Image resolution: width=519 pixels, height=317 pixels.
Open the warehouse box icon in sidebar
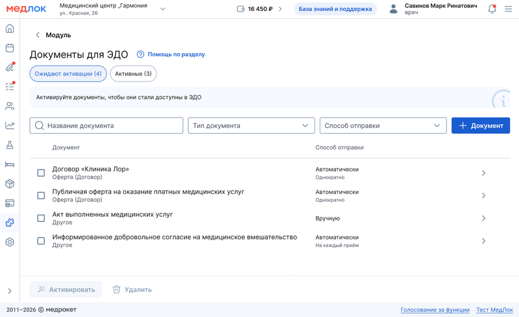tap(10, 184)
